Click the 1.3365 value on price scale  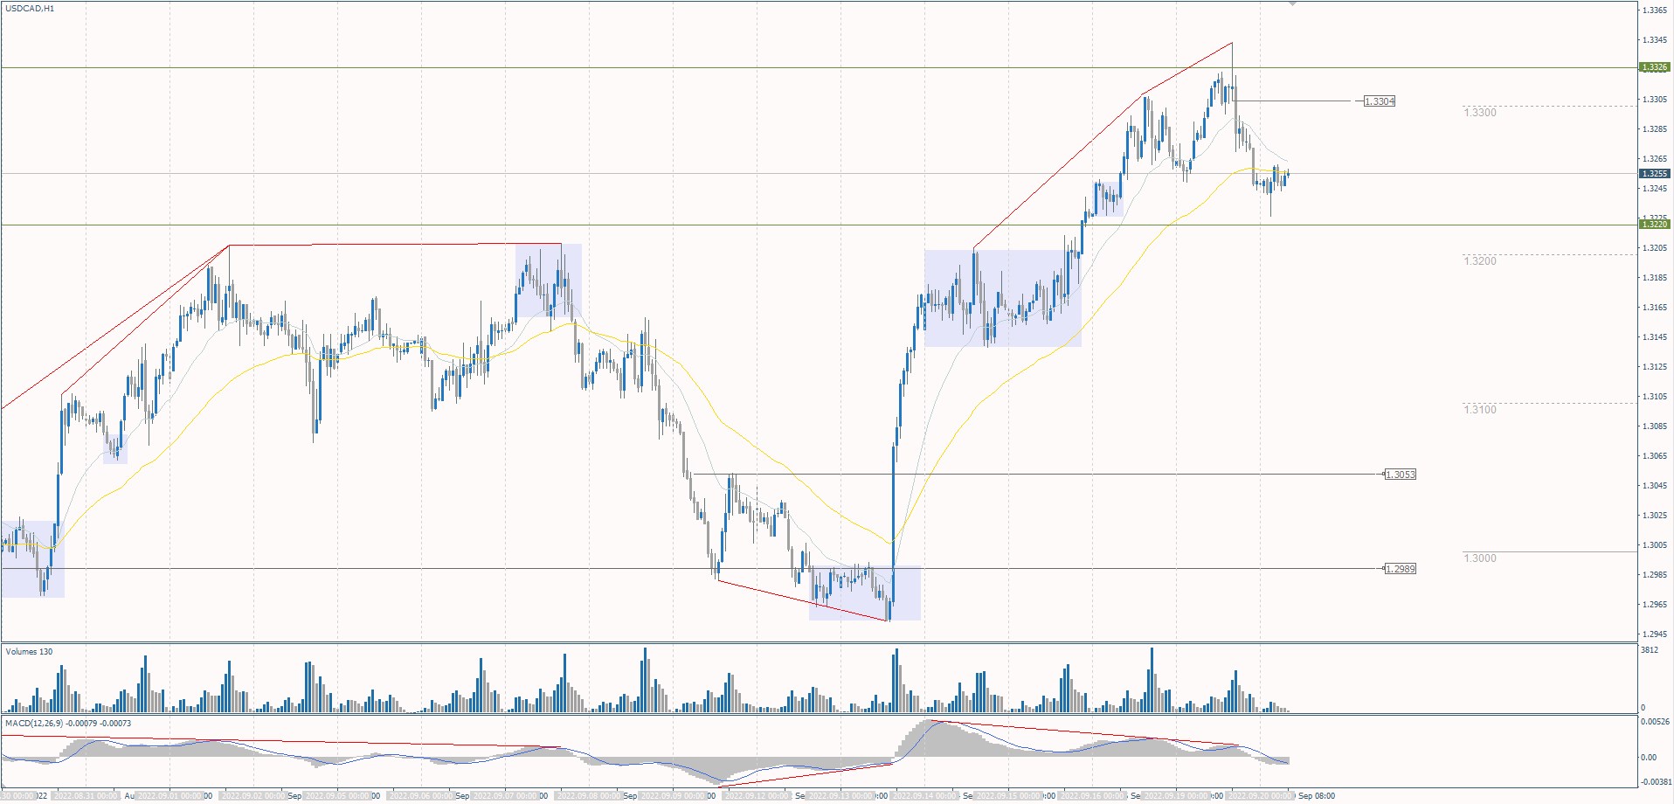coord(1655,10)
